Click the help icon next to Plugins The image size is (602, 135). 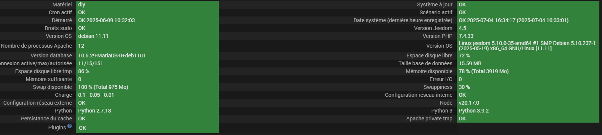point(70,126)
